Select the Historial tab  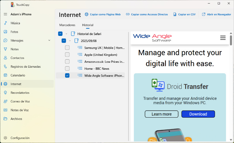tap(88, 25)
